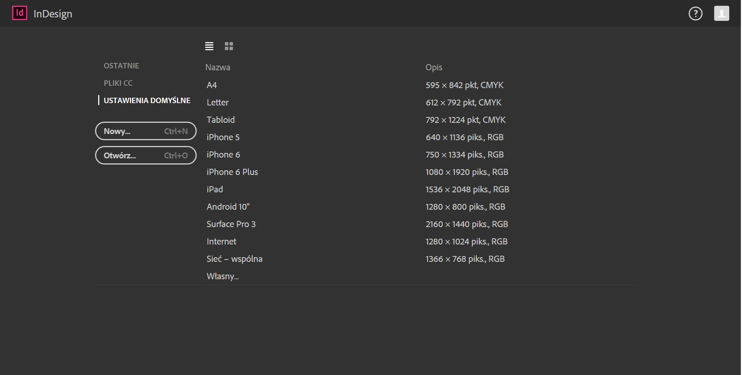This screenshot has height=375, width=742.
Task: Click description 1536 × 2048 piks., RGB
Action: tap(467, 189)
